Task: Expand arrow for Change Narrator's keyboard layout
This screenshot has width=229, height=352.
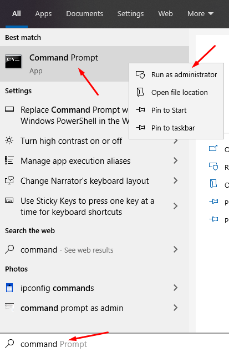Action: (176, 180)
